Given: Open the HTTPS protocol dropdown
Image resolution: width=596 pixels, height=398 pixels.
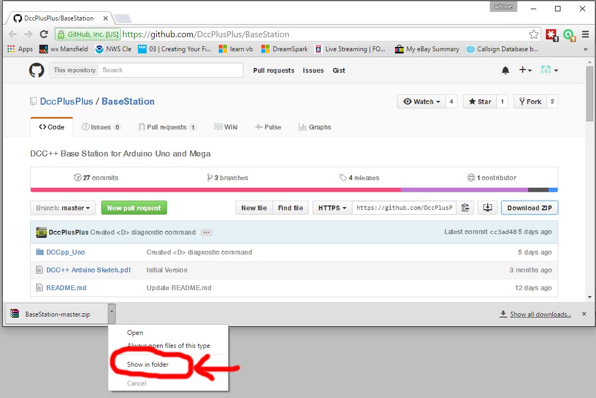Looking at the screenshot, I should tap(332, 208).
